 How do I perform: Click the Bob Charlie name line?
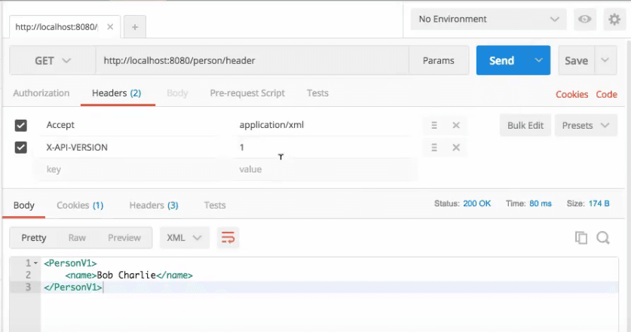coord(129,276)
